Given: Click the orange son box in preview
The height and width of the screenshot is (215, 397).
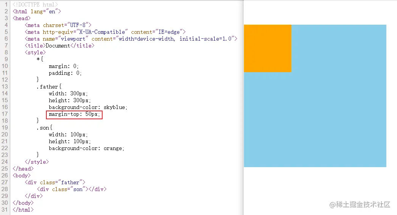Looking at the screenshot, I should (x=267, y=48).
